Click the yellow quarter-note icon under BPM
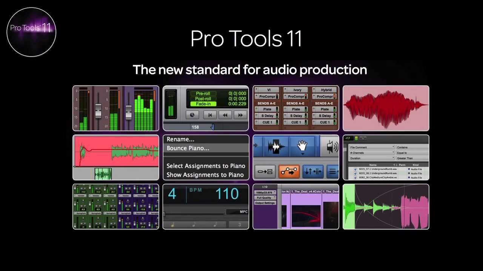Image resolution: width=483 pixels, height=271 pixels. pyautogui.click(x=173, y=225)
